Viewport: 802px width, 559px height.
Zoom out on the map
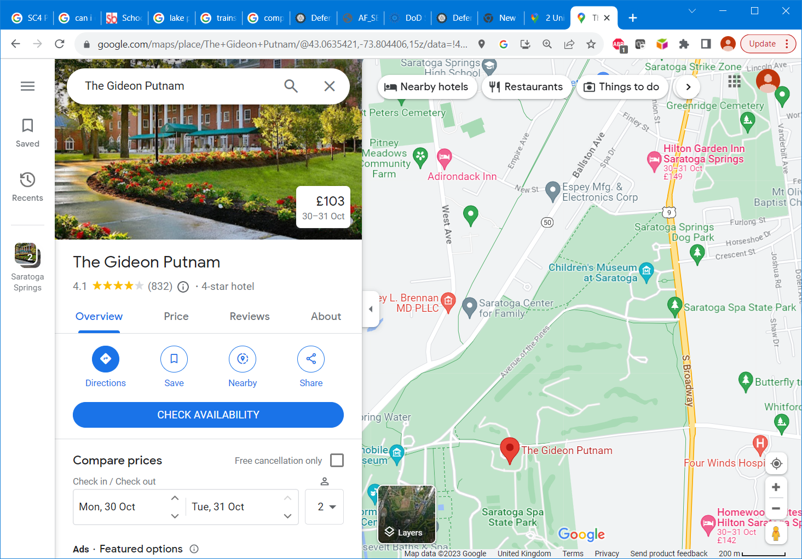(x=776, y=509)
